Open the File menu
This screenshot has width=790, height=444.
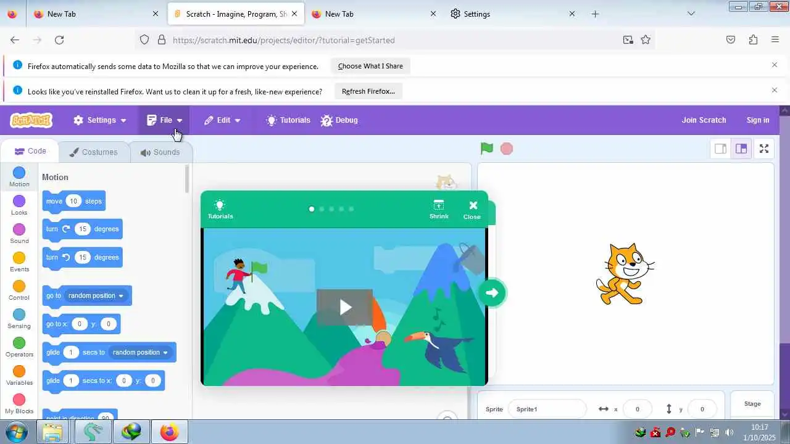pyautogui.click(x=165, y=120)
